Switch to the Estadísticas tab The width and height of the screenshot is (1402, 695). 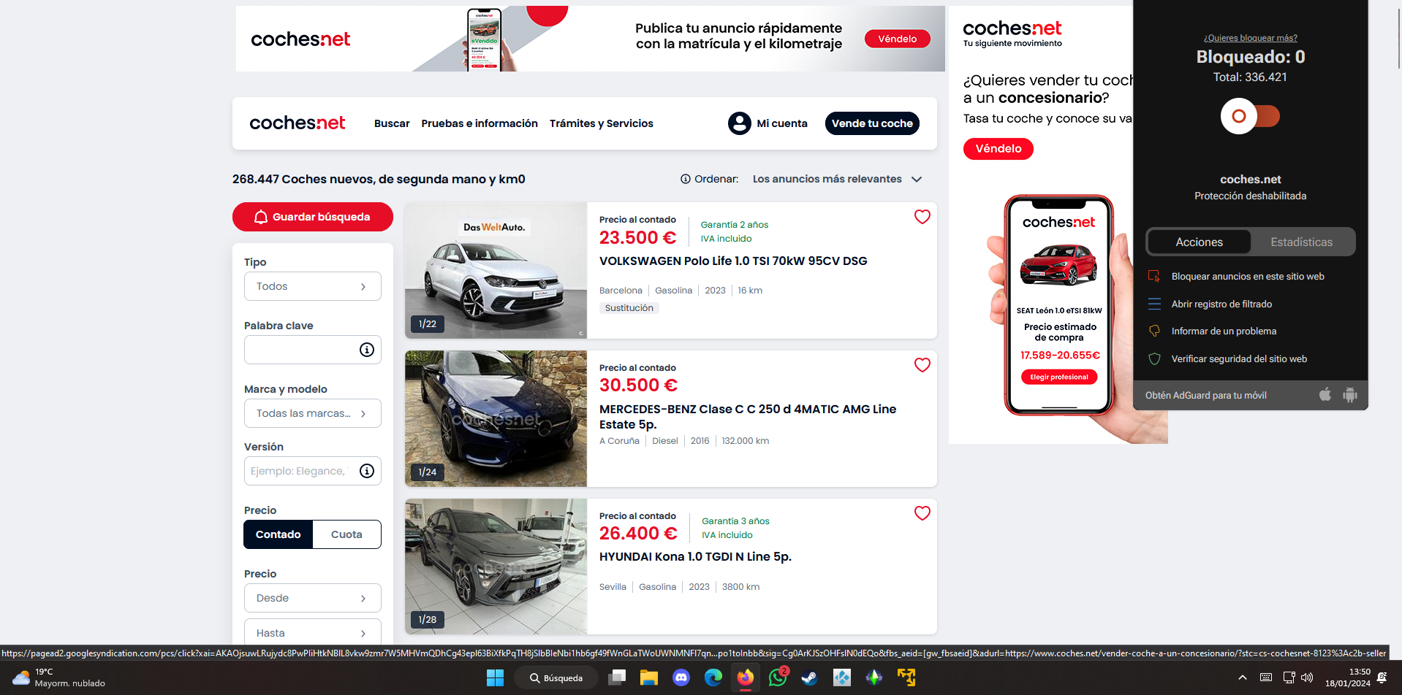coord(1302,242)
